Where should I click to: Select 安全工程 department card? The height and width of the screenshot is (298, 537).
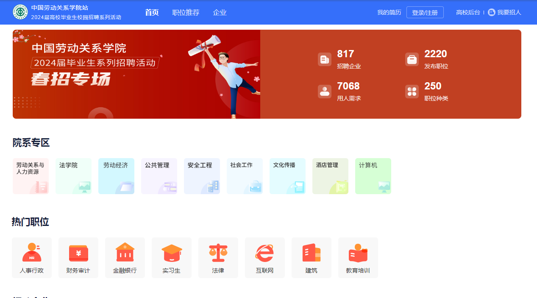click(202, 176)
